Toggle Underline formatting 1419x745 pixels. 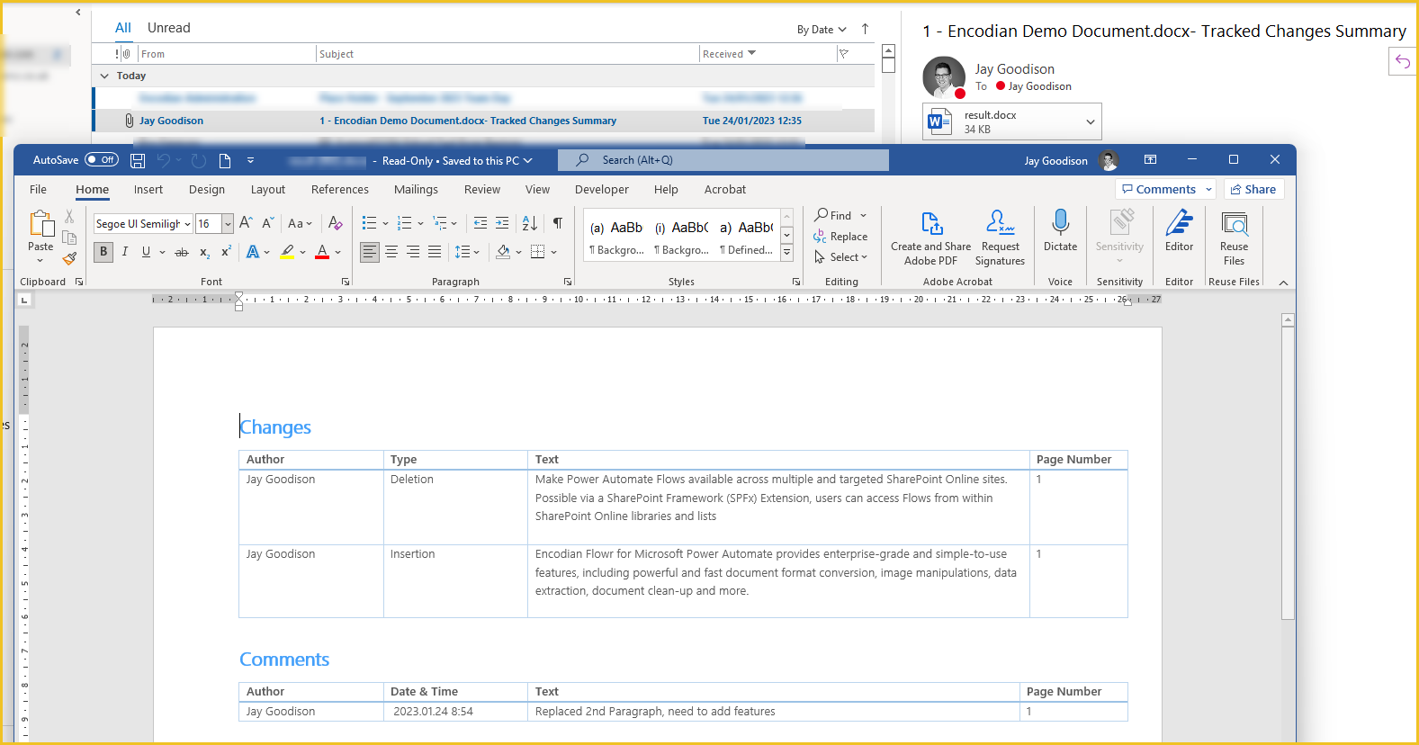pyautogui.click(x=146, y=252)
